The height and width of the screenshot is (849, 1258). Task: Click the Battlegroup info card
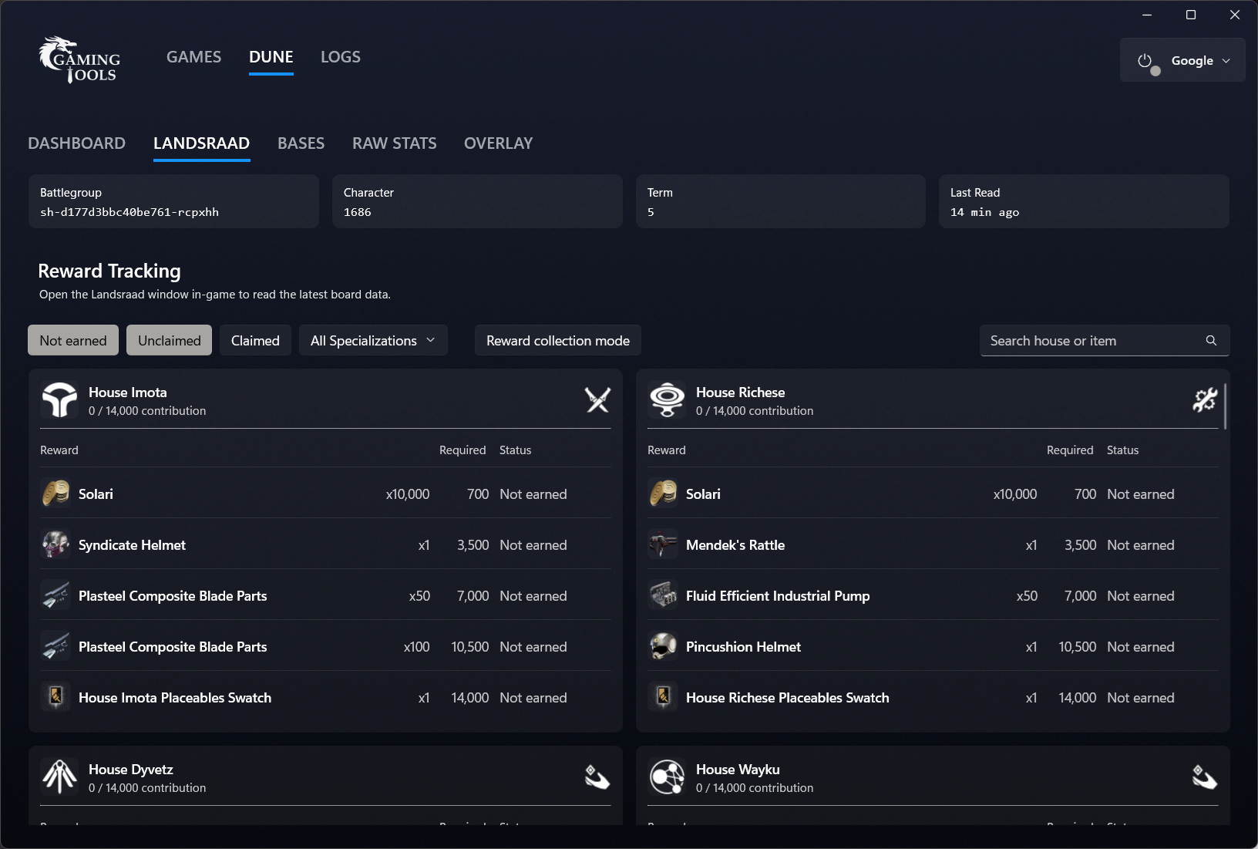coord(173,201)
